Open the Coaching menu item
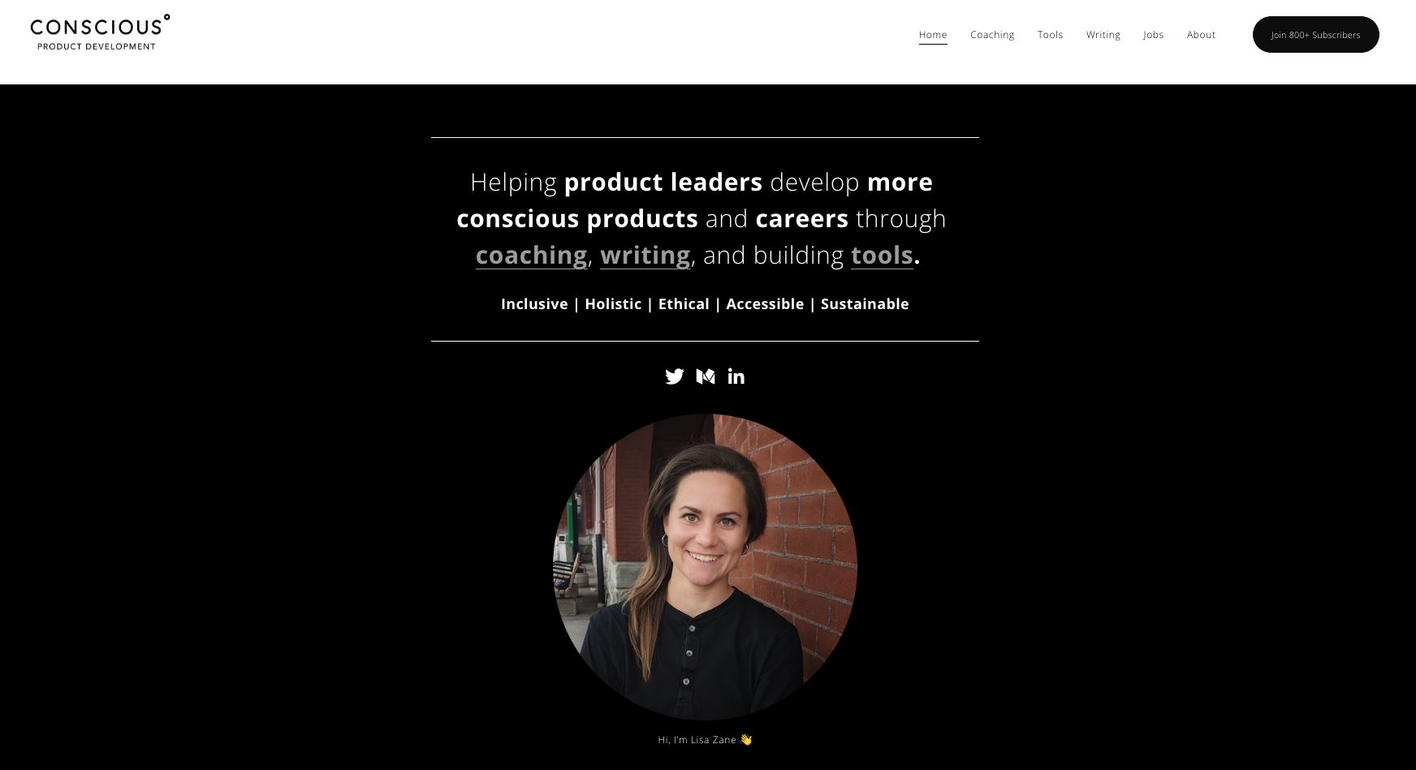 pyautogui.click(x=992, y=35)
